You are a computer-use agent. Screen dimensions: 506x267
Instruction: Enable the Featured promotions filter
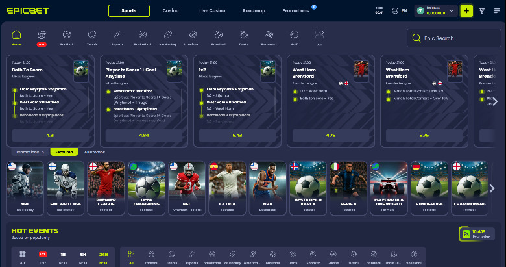click(x=64, y=152)
